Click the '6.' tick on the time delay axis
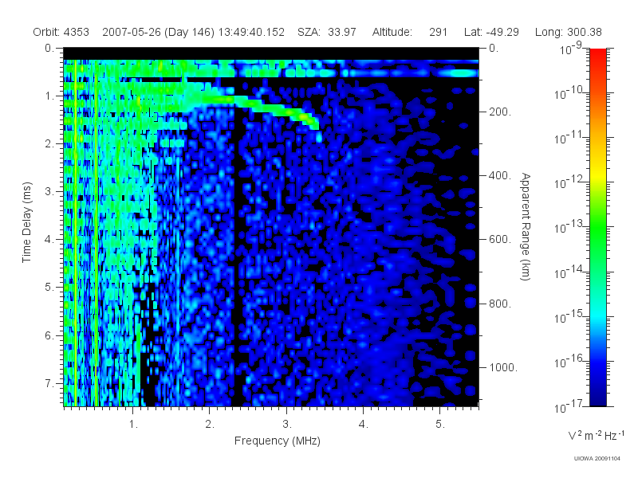The width and height of the screenshot is (638, 478). 49,335
